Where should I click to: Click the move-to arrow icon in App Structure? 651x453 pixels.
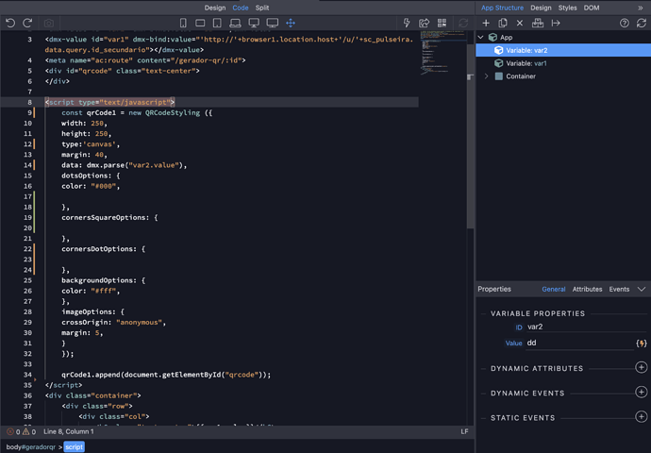coord(556,24)
